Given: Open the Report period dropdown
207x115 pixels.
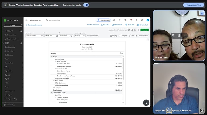Looking at the screenshot, I should coord(34,36).
